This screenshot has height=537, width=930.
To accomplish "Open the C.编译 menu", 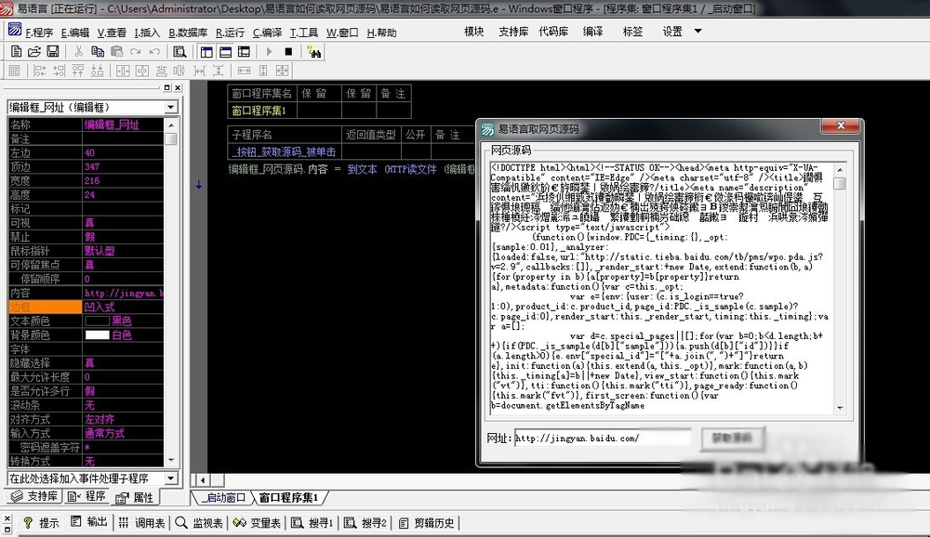I will coord(267,33).
